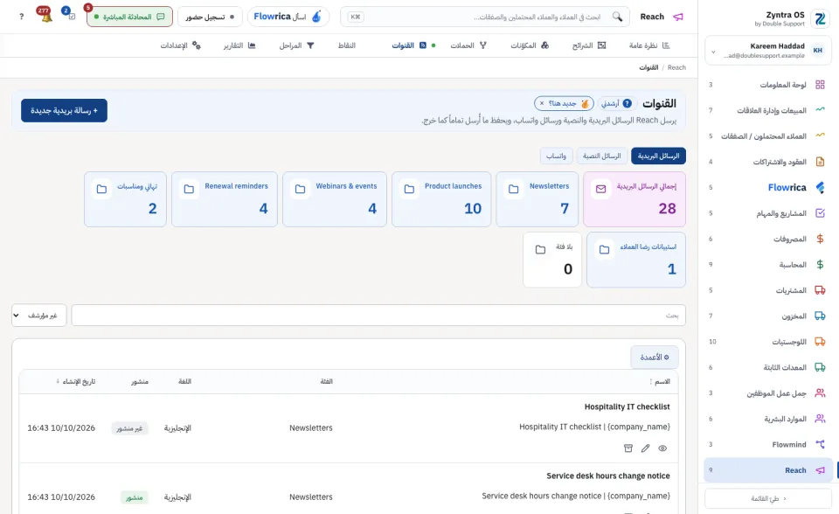839x514 pixels.
Task: Archive the Hospitality IT checklist email
Action: pos(628,448)
